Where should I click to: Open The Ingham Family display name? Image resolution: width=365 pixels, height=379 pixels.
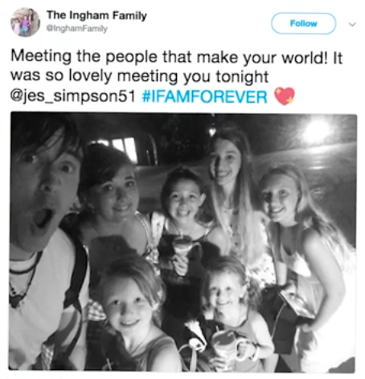click(x=96, y=15)
